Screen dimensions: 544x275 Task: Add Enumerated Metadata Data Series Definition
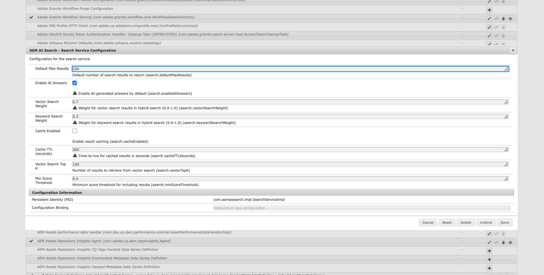(x=489, y=260)
